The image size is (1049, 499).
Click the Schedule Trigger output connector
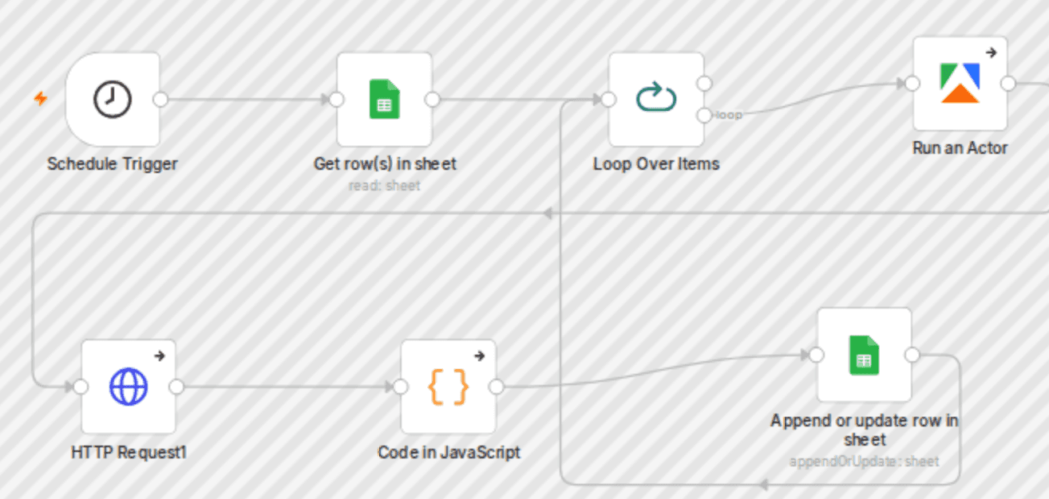(x=160, y=100)
